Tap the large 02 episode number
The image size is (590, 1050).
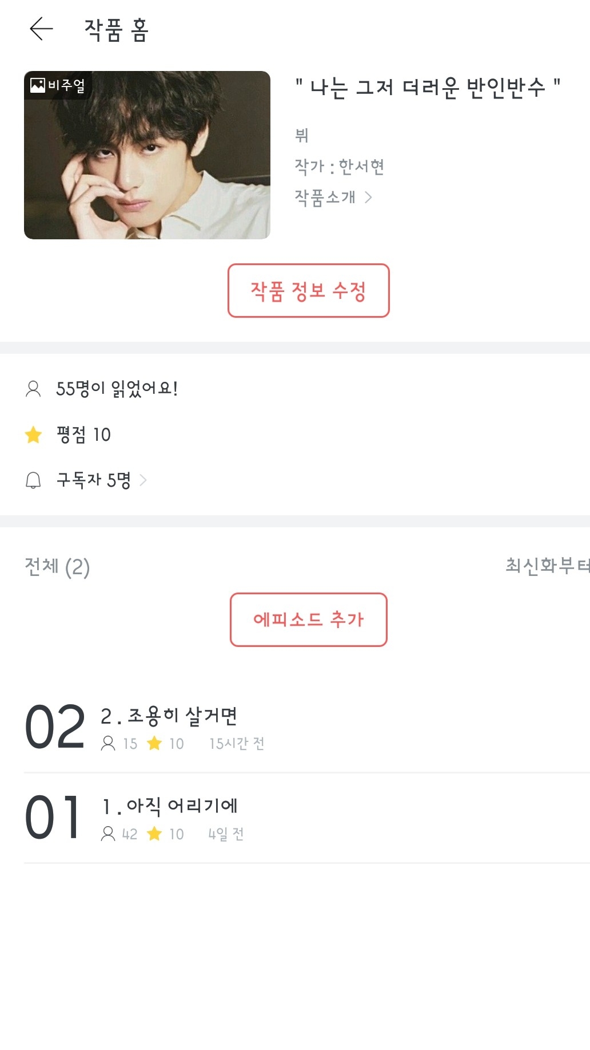coord(55,727)
